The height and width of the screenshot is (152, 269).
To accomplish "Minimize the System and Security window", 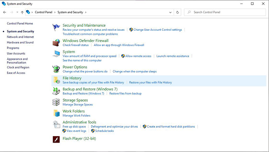I will point(241,3).
